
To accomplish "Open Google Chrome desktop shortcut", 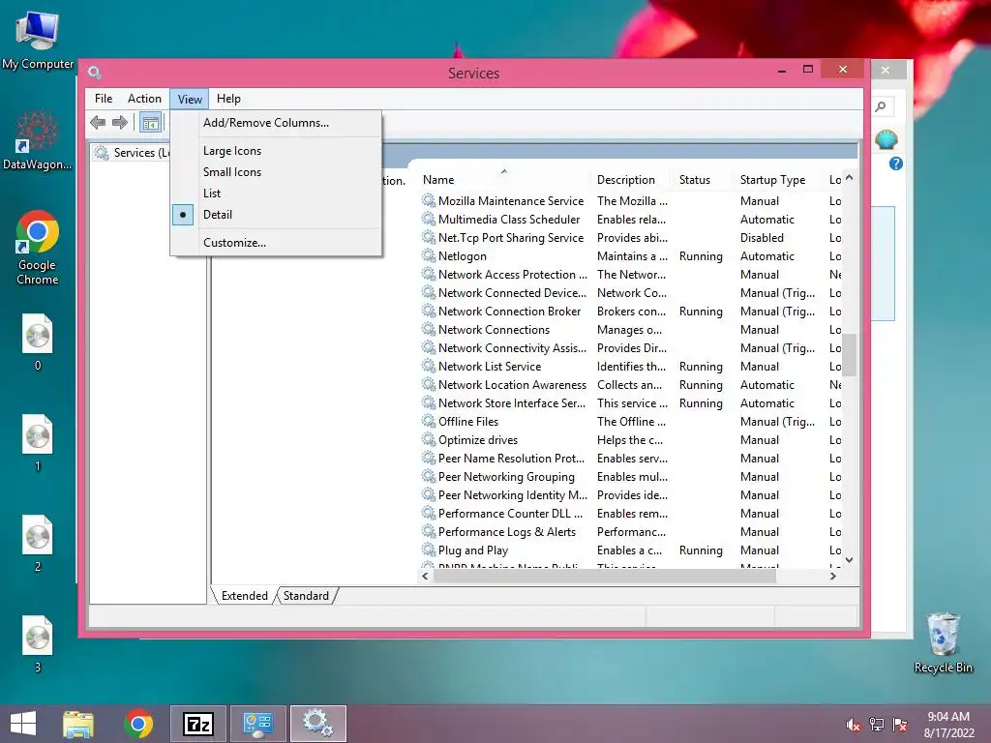I will coord(38,248).
